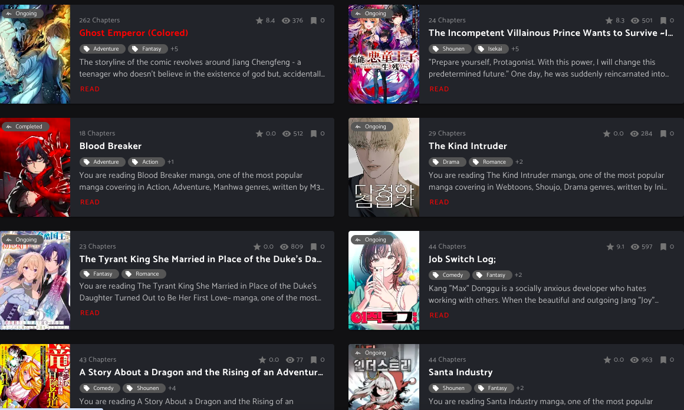Click the bookmark icon for Ghost Emperor (Colored)

313,21
